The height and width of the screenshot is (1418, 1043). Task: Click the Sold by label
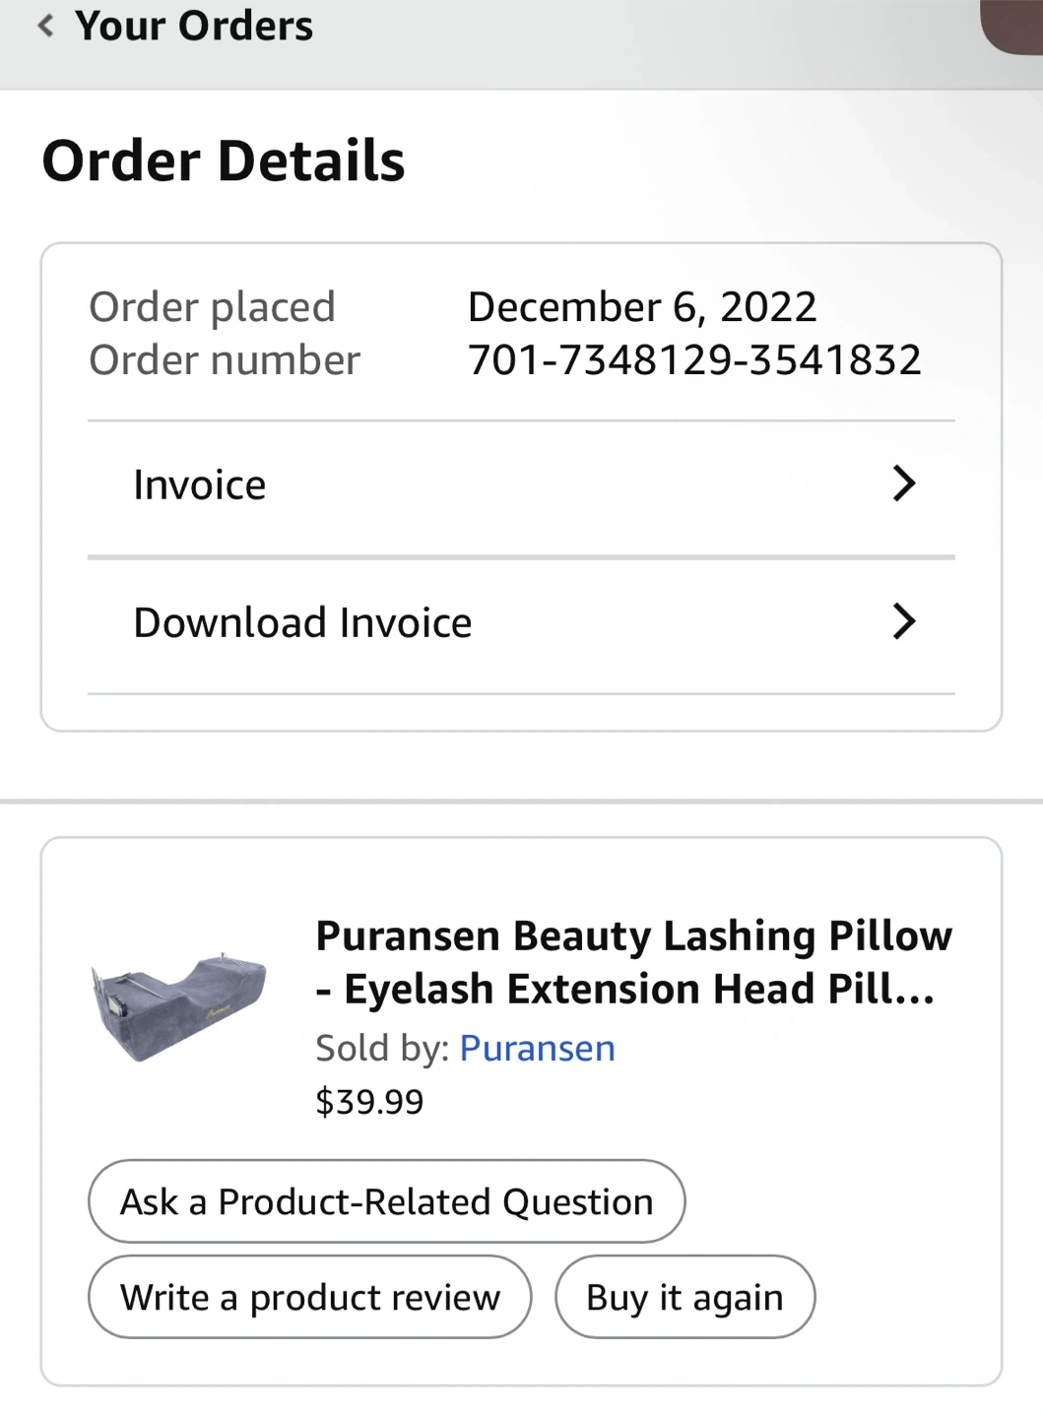point(382,1048)
